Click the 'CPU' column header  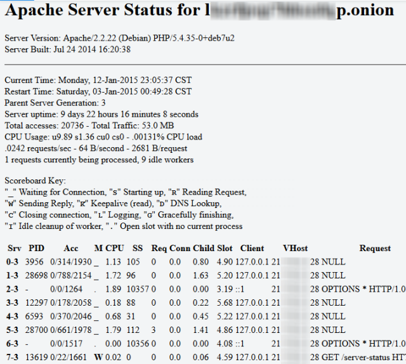[115, 249]
